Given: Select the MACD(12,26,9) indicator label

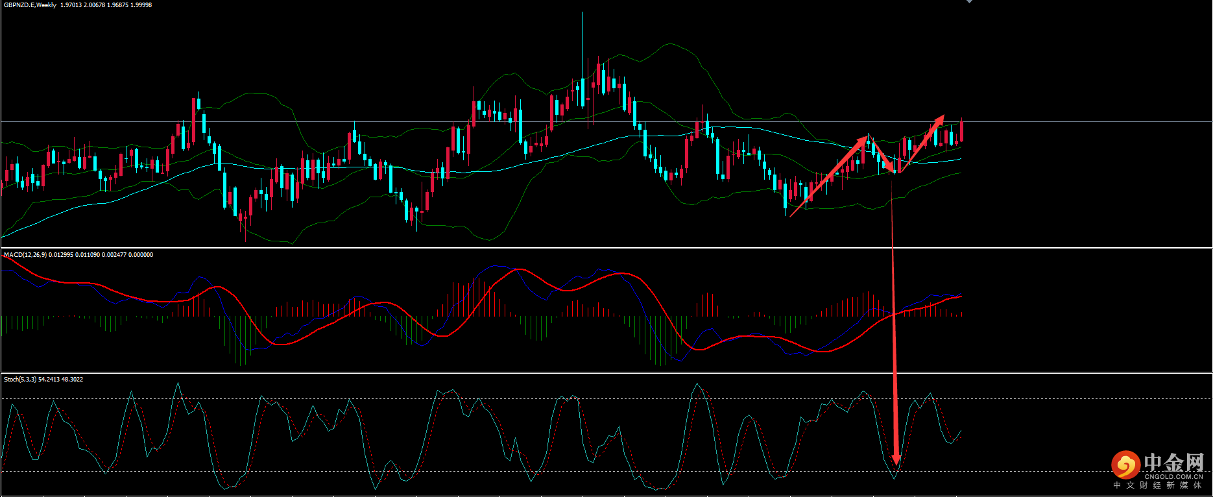Looking at the screenshot, I should click(25, 255).
